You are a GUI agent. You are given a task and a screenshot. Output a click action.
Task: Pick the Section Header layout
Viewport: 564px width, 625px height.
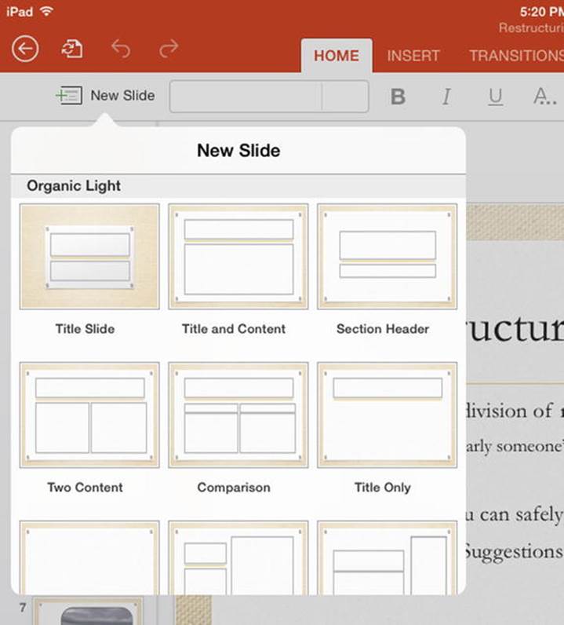click(x=388, y=257)
